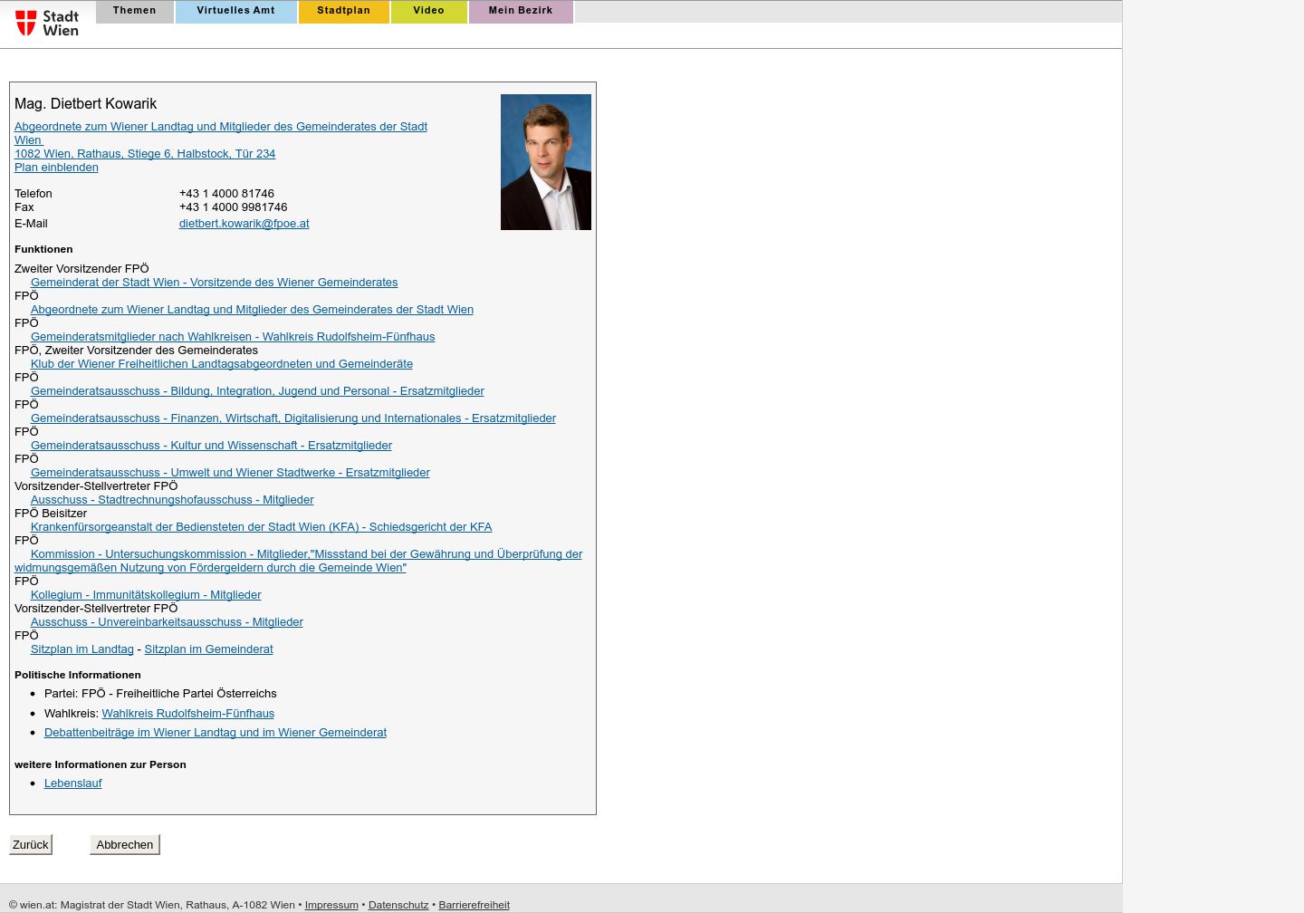This screenshot has height=913, width=1304.
Task: Open Debattenbeiträge im Wiener Landtag link
Action: coord(216,733)
